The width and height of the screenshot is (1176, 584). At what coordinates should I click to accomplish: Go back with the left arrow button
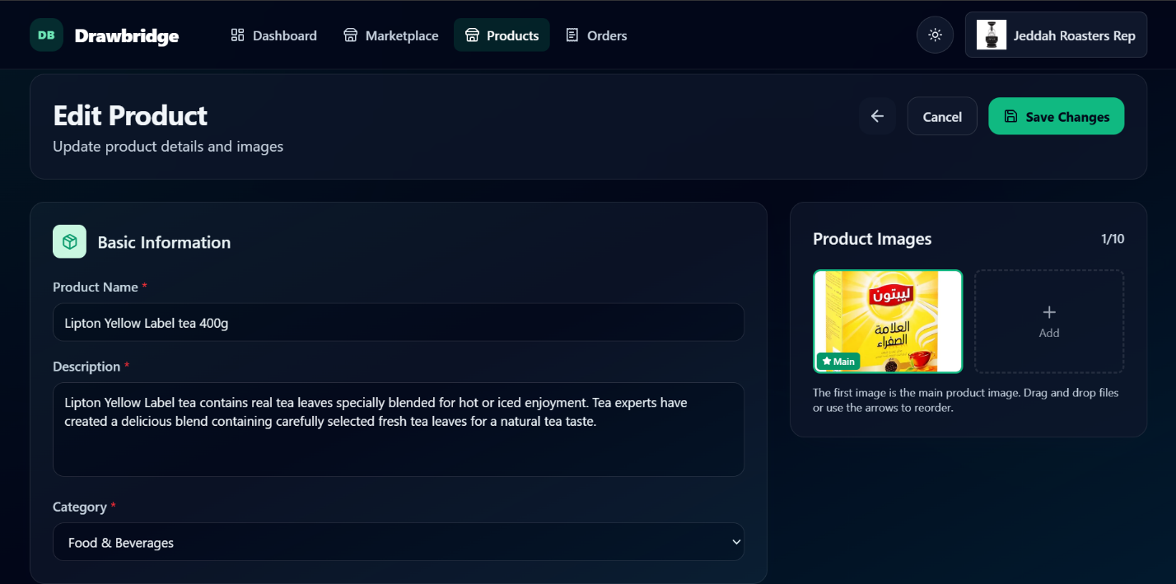(x=877, y=116)
